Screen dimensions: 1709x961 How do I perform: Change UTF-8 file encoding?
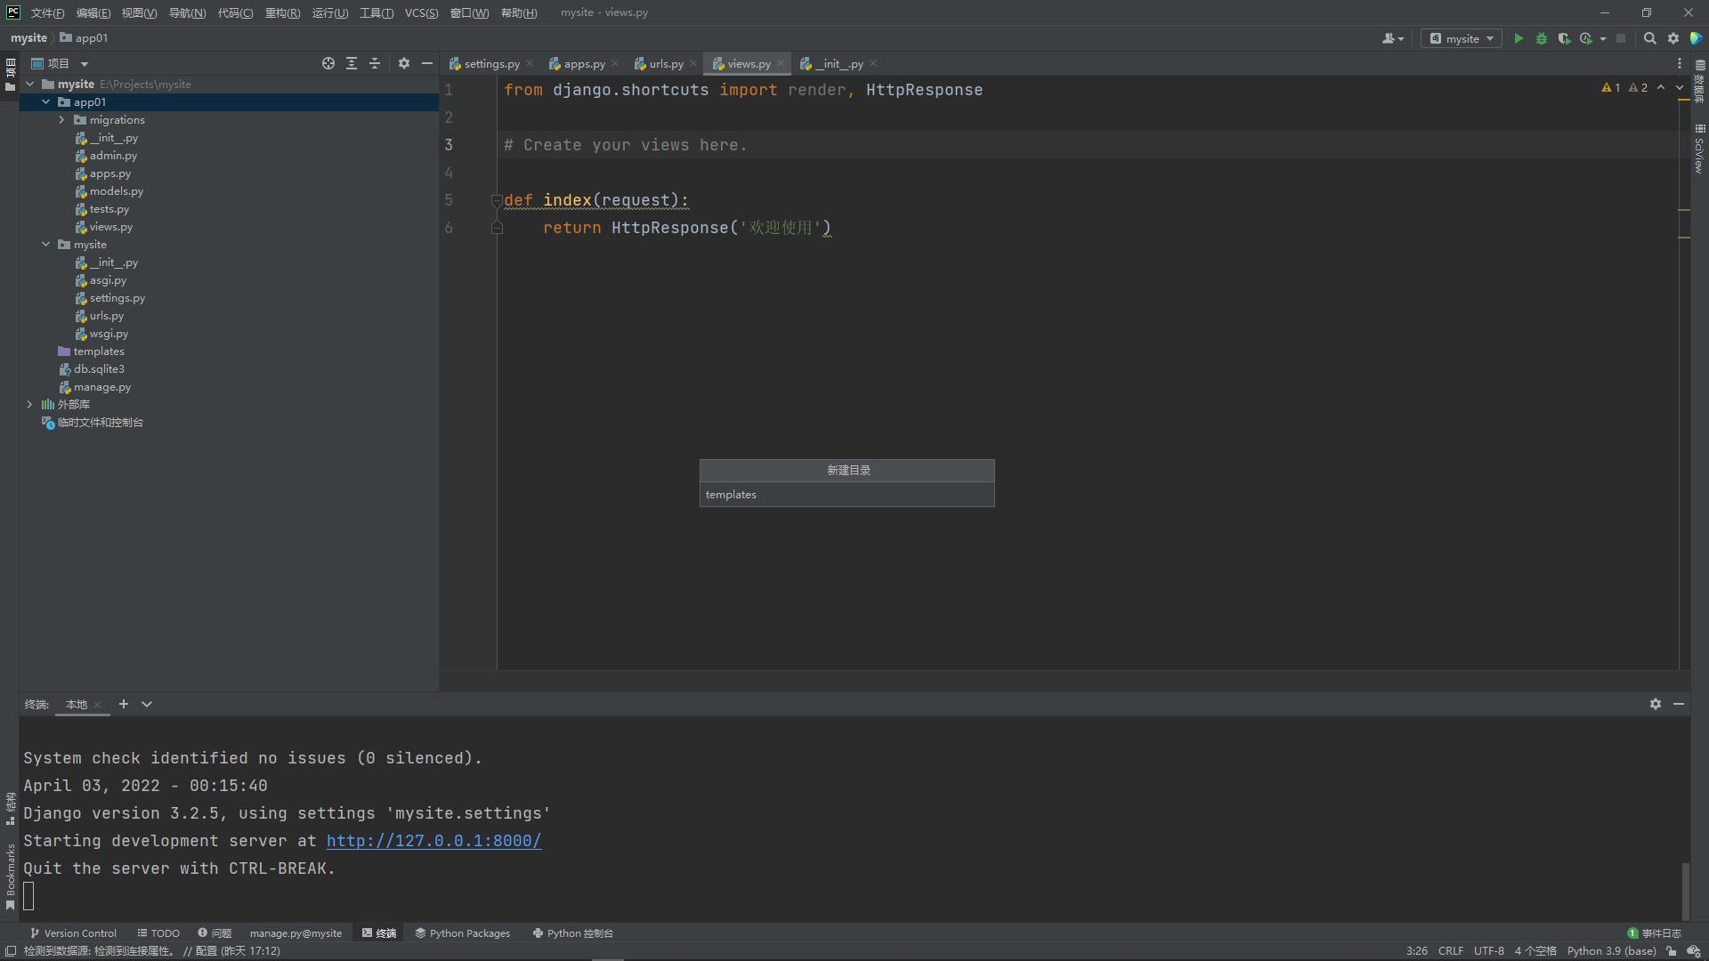click(x=1489, y=951)
